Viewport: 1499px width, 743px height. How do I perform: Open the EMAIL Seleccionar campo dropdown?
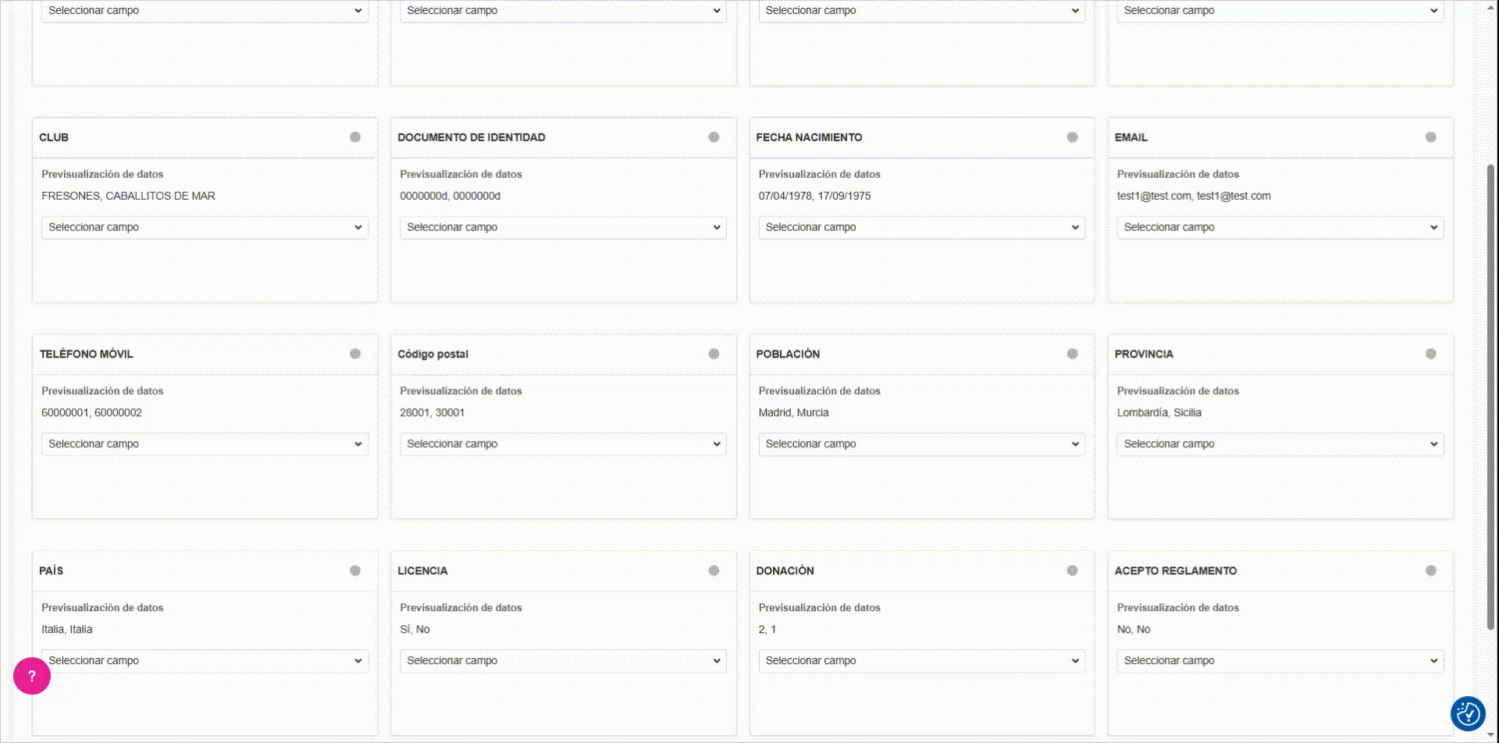point(1280,227)
